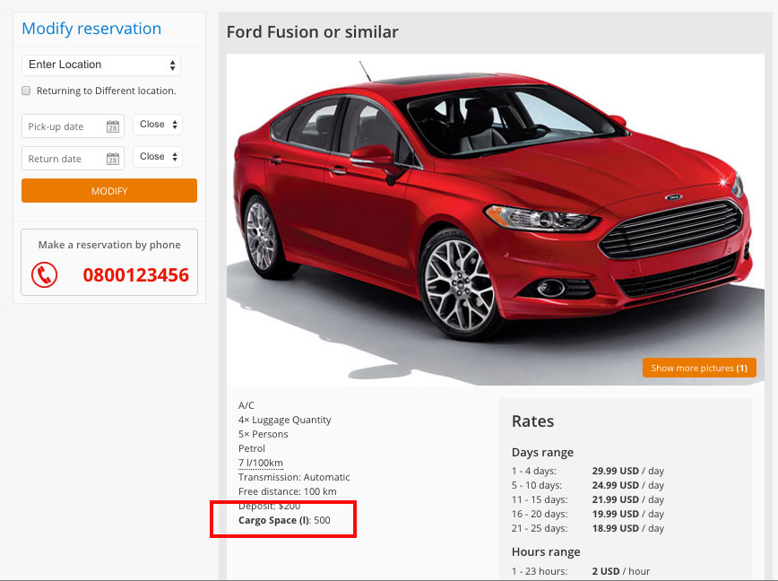The image size is (778, 581).
Task: Click the Days range heading
Action: pos(542,453)
